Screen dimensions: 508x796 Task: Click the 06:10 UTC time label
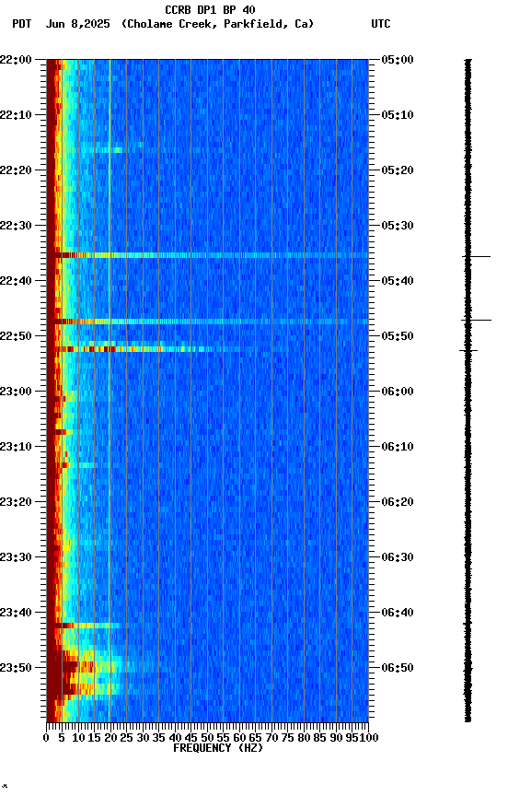click(398, 447)
